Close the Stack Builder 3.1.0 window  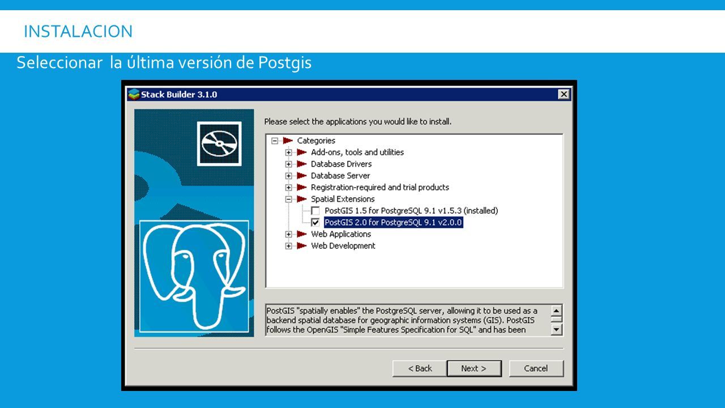point(564,95)
